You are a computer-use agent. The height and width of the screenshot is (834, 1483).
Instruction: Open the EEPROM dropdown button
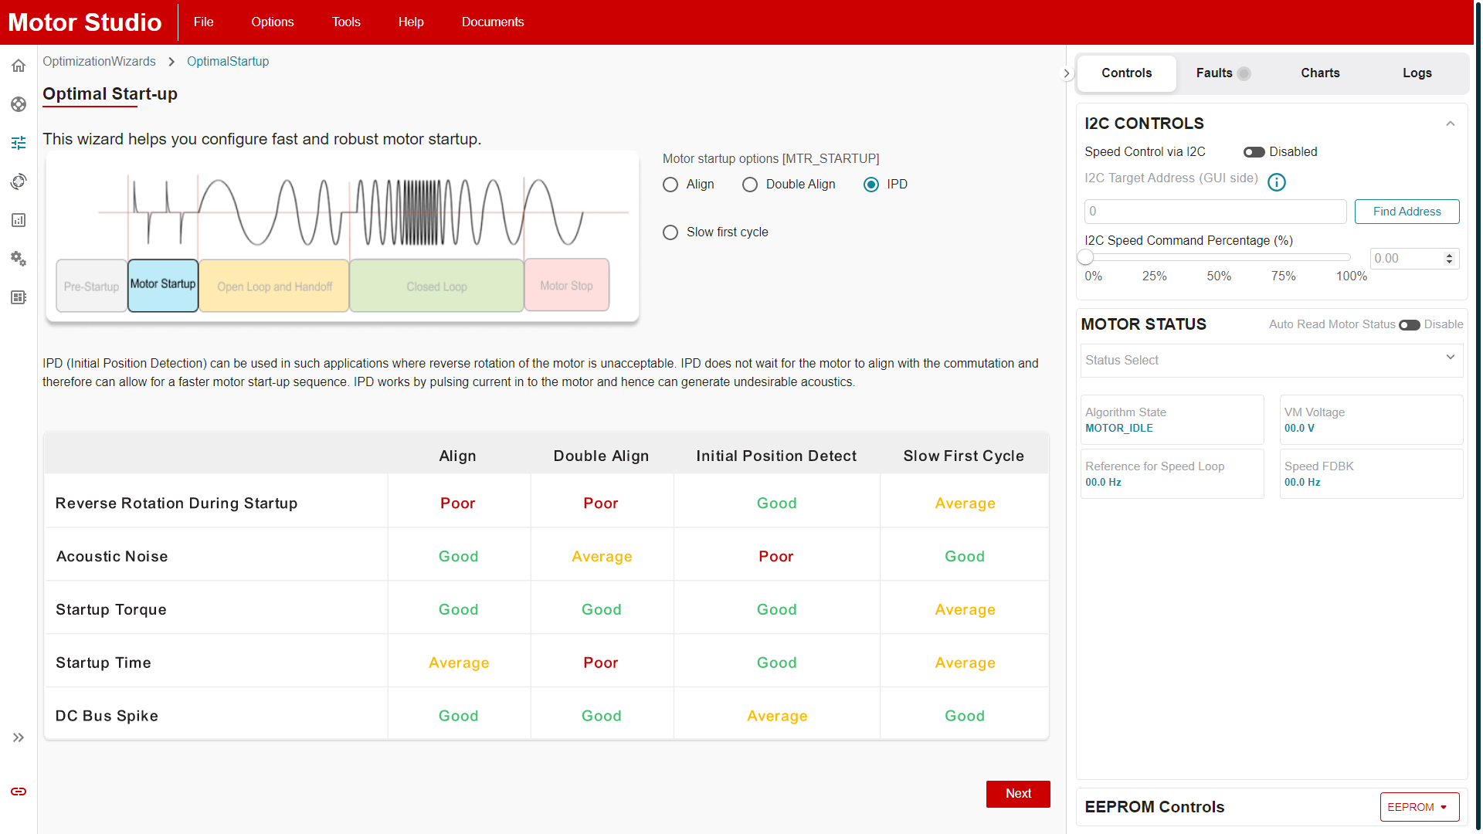click(x=1419, y=807)
